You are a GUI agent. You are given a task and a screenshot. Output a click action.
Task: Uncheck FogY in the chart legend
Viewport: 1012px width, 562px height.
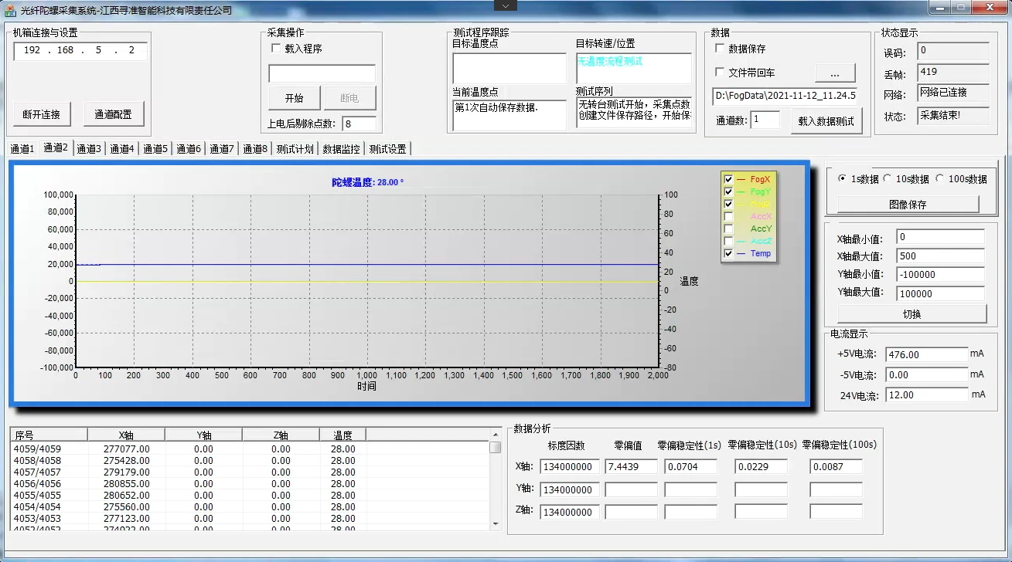coord(728,191)
